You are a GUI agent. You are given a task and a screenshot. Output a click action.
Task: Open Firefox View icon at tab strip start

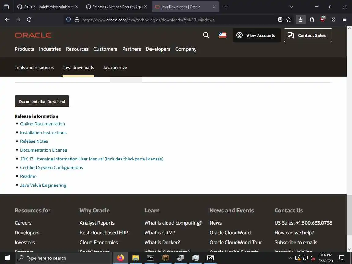pyautogui.click(x=6, y=7)
